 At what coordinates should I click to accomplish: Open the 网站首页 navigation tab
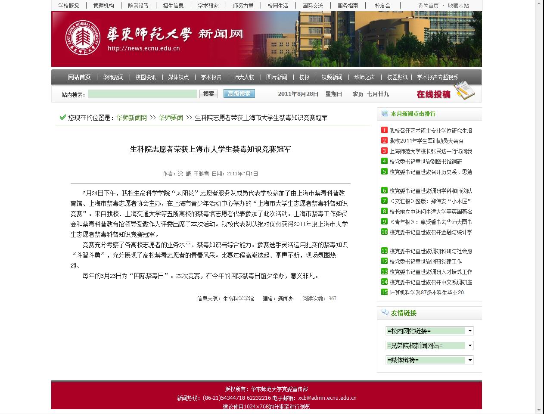(x=79, y=77)
